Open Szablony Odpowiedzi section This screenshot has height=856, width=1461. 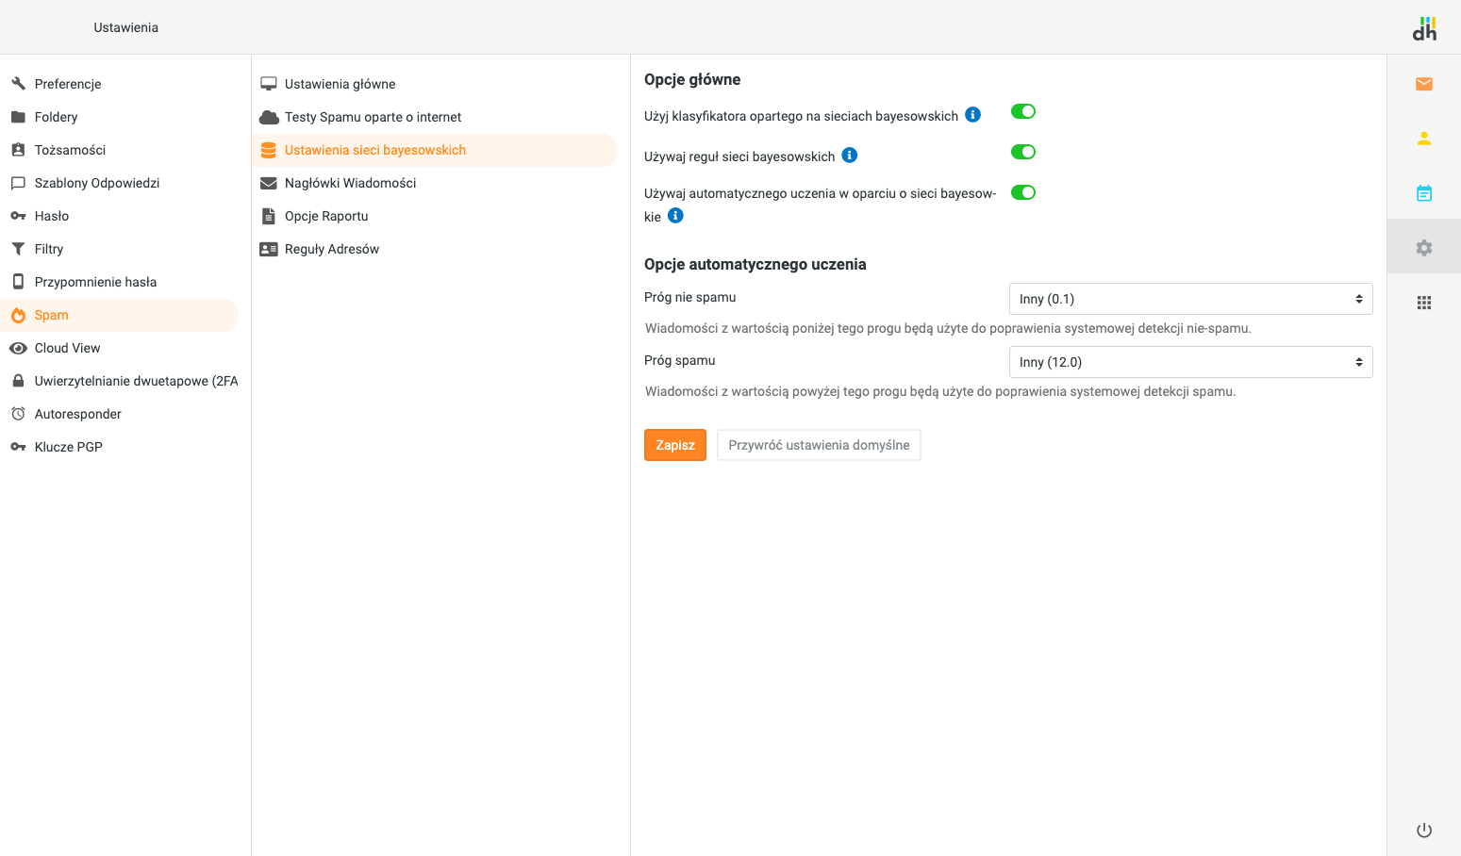click(119, 183)
